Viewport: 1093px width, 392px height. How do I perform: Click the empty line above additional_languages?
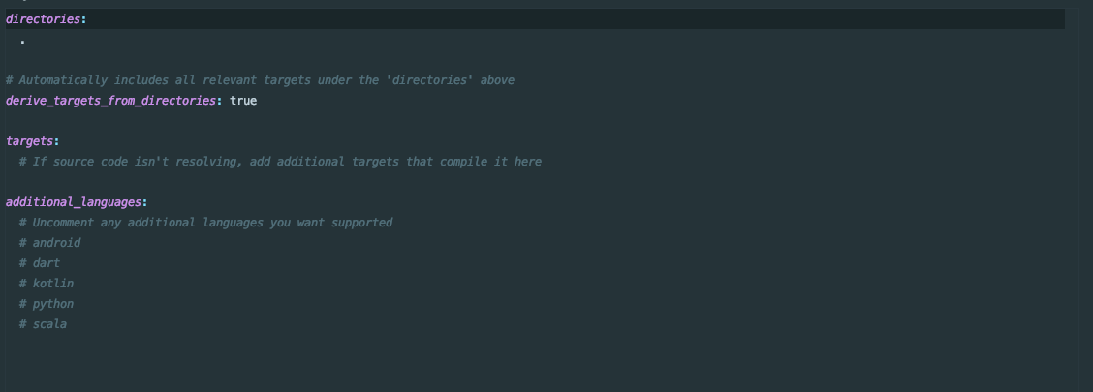(x=535, y=182)
